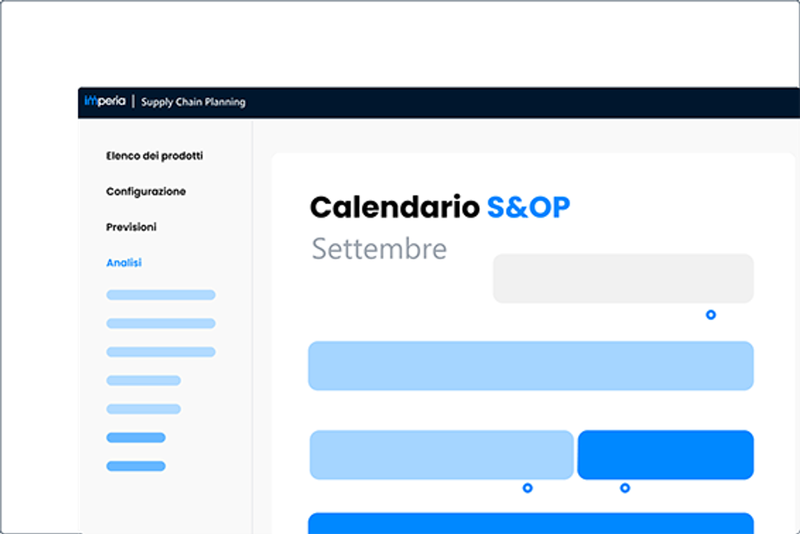Click the Calendario S&OP heading
This screenshot has width=800, height=534.
(440, 206)
